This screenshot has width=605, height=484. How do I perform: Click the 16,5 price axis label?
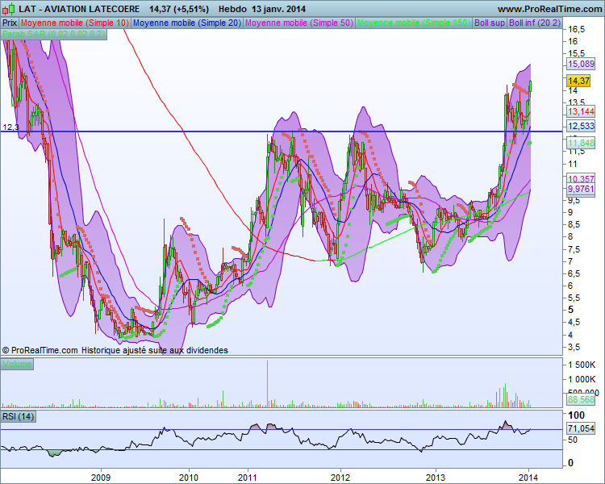(x=576, y=30)
